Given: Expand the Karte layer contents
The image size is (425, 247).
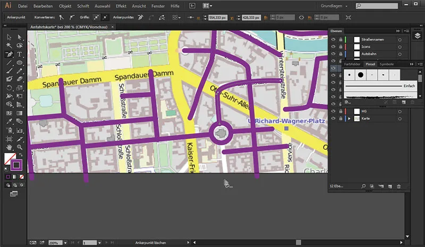Looking at the screenshot, I should click(349, 119).
